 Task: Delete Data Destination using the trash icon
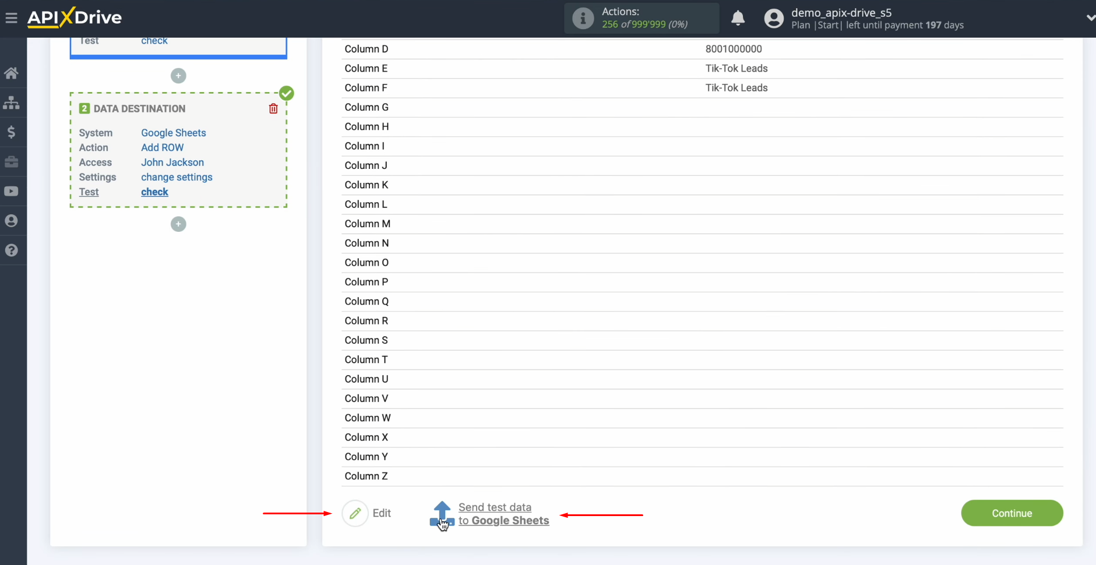(273, 108)
